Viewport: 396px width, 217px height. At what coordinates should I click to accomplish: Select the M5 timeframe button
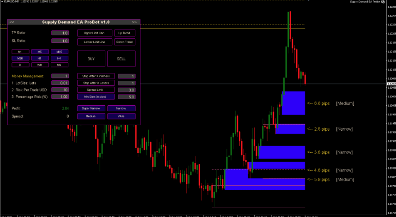[40, 52]
